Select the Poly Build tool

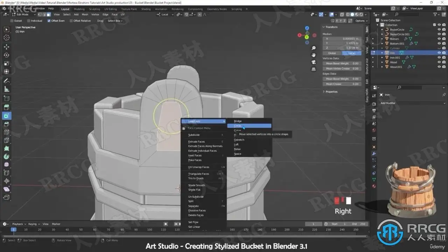[x=6, y=148]
